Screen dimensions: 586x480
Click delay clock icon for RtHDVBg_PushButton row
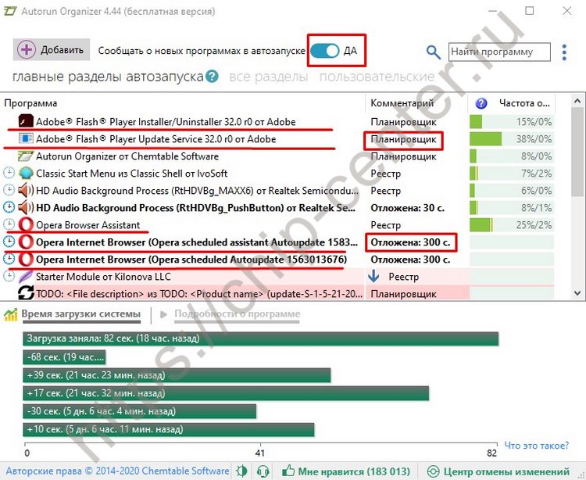[x=9, y=207]
